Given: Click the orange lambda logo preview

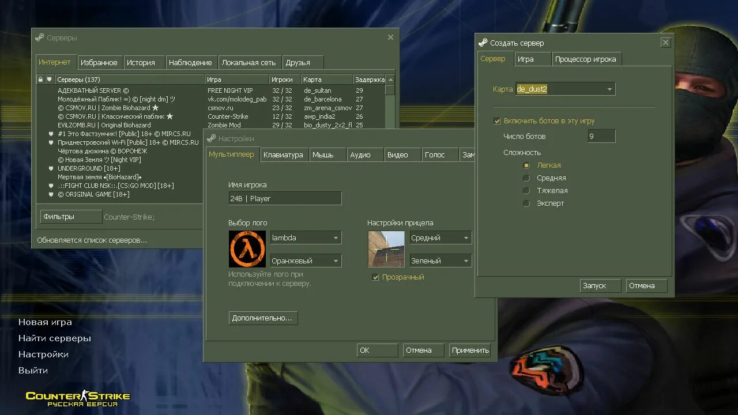Looking at the screenshot, I should pos(247,249).
